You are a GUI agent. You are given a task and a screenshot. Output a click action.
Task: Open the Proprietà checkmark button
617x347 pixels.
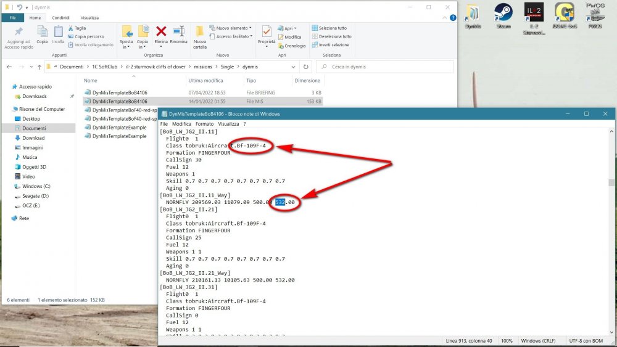(267, 36)
